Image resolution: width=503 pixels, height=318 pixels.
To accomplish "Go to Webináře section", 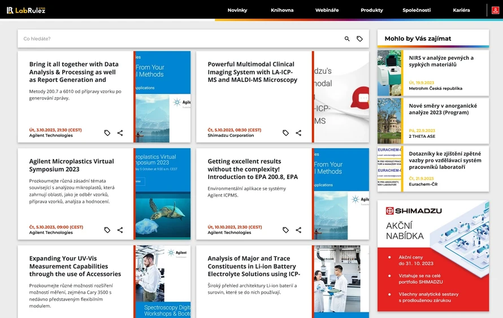I will click(x=327, y=10).
